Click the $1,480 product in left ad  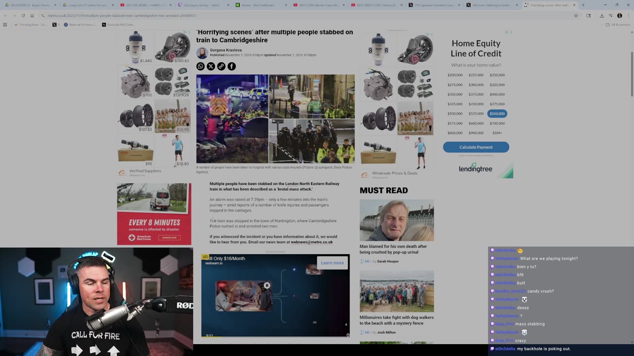pos(136,47)
